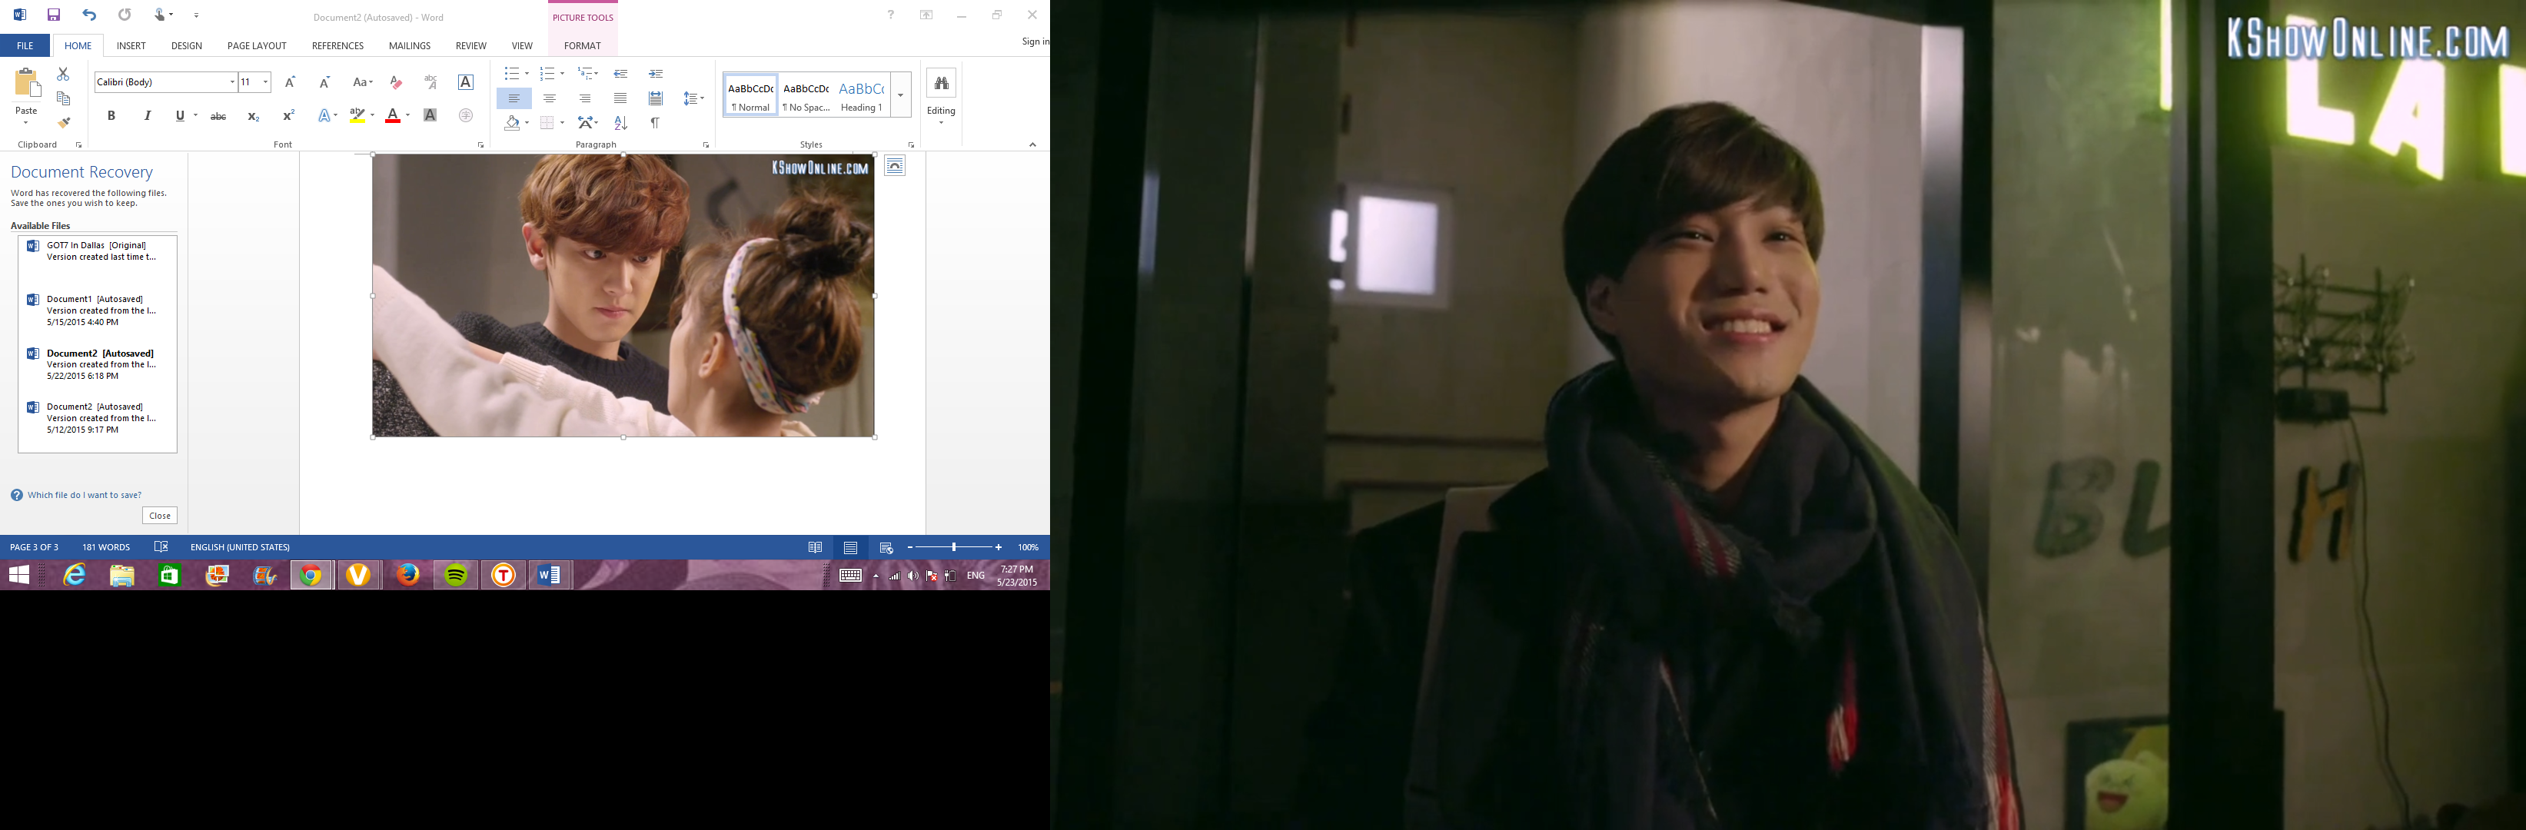Select Print Layout view in status bar
The height and width of the screenshot is (830, 2526).
(850, 546)
